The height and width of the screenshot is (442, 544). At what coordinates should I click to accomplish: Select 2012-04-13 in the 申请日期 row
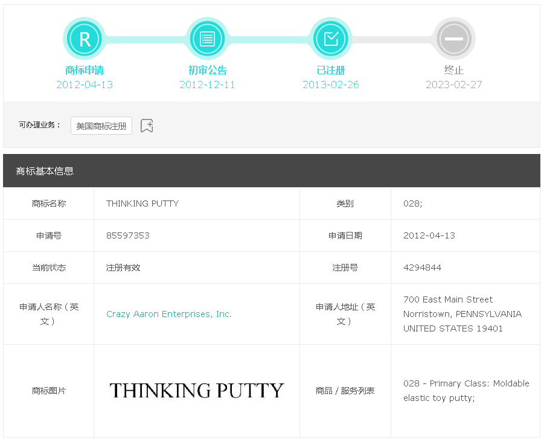point(429,235)
